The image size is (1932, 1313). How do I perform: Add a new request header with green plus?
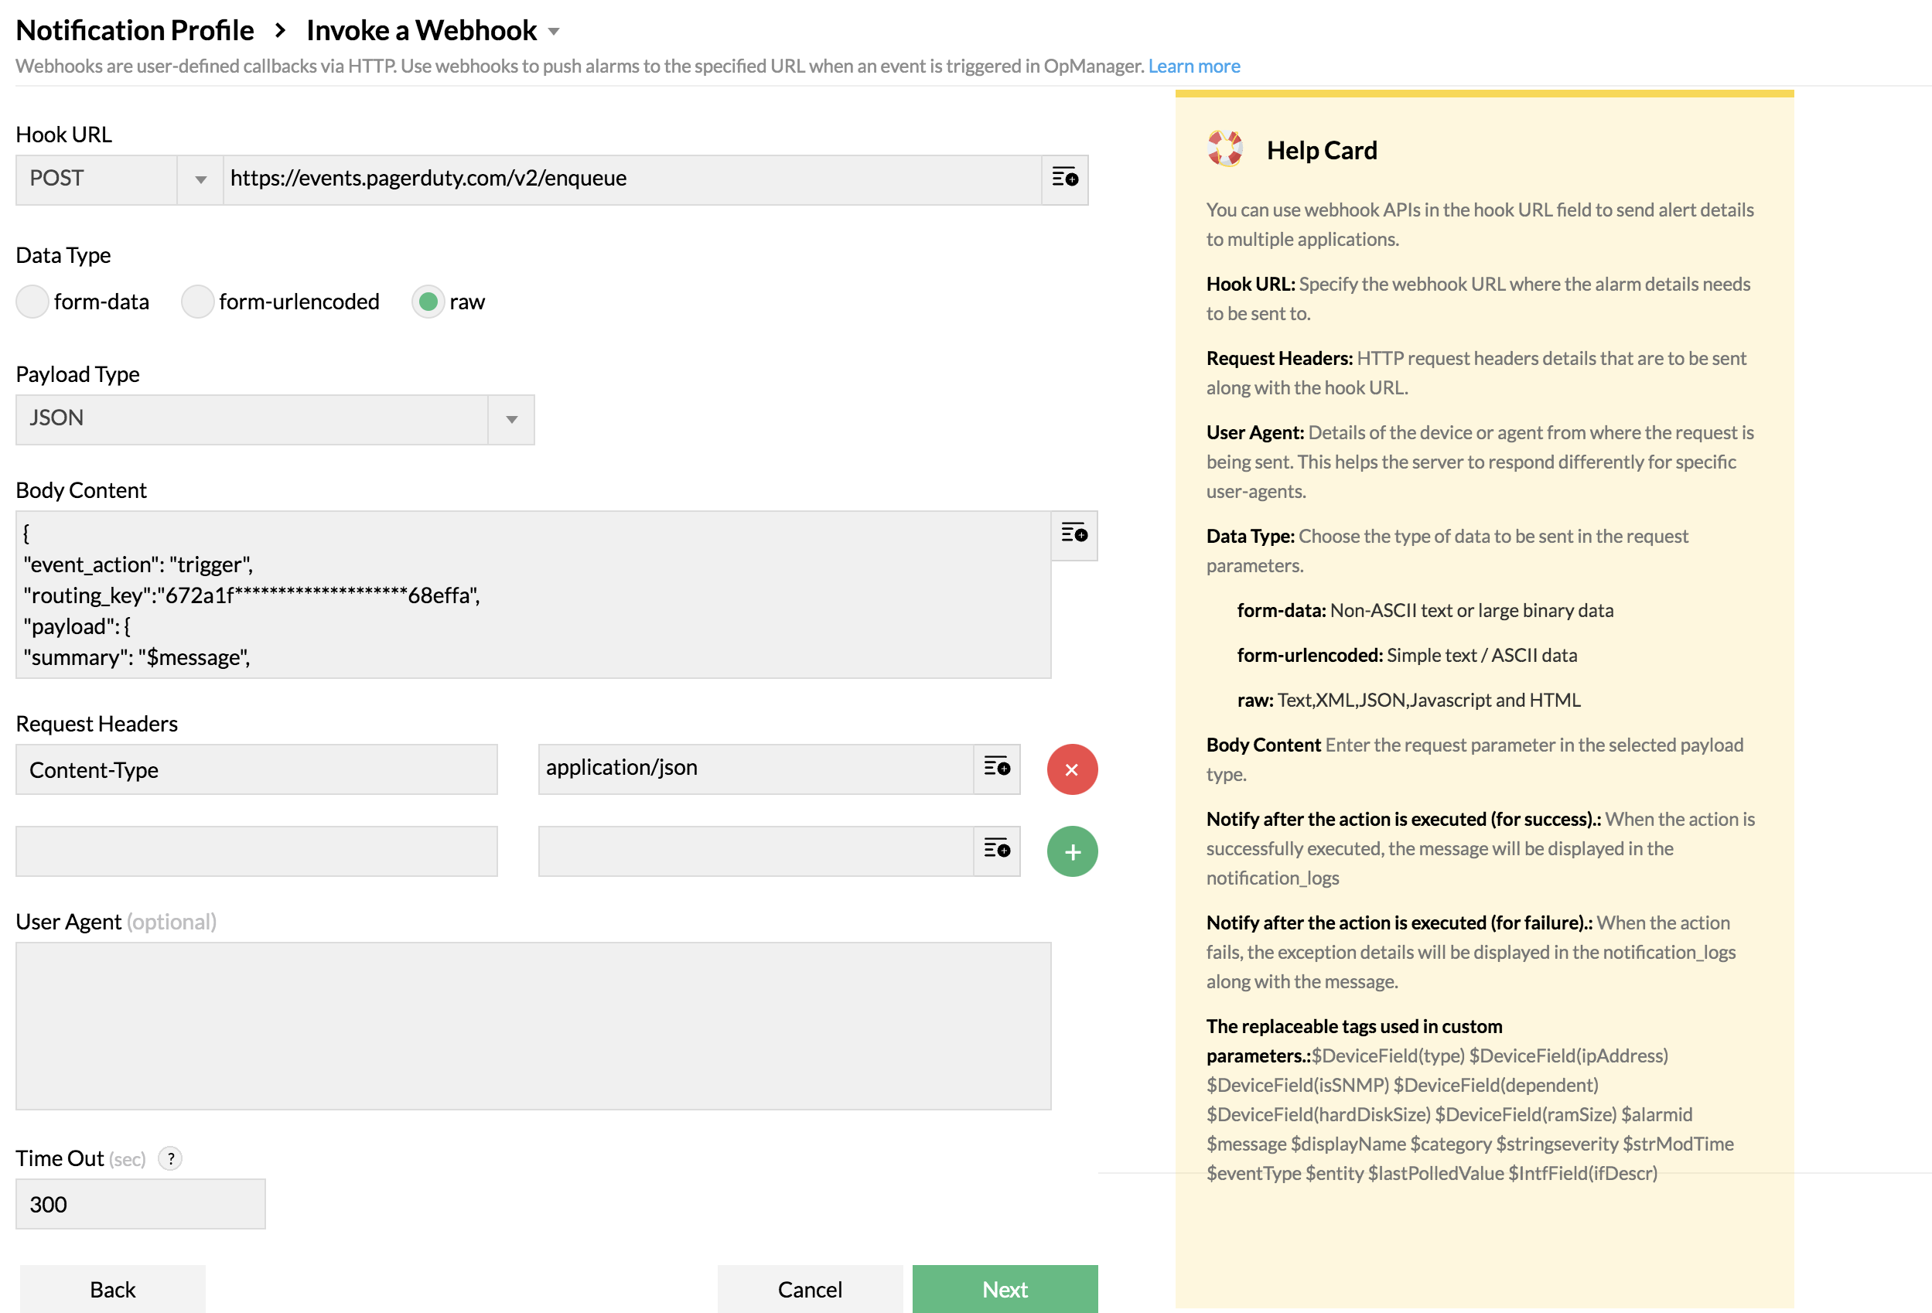[1072, 852]
